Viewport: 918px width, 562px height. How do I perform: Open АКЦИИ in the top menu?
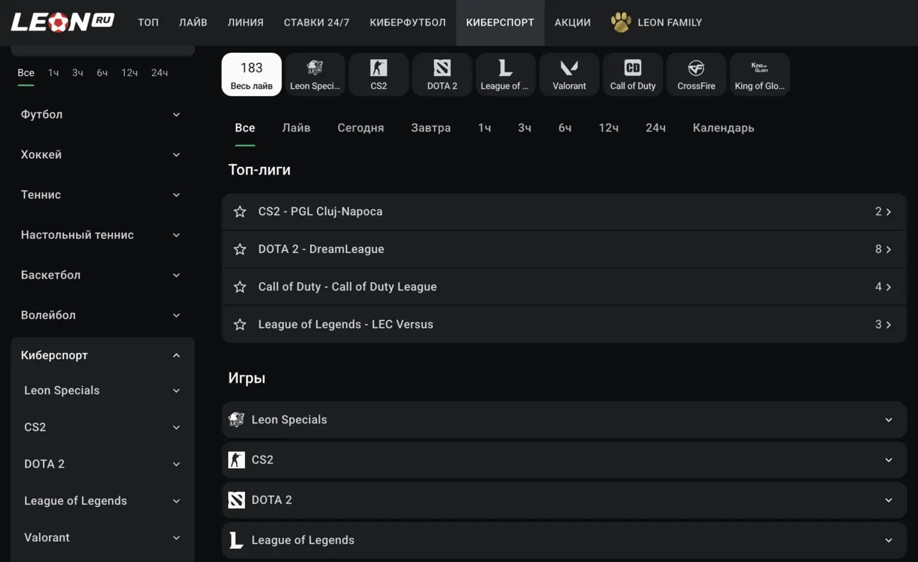click(573, 23)
